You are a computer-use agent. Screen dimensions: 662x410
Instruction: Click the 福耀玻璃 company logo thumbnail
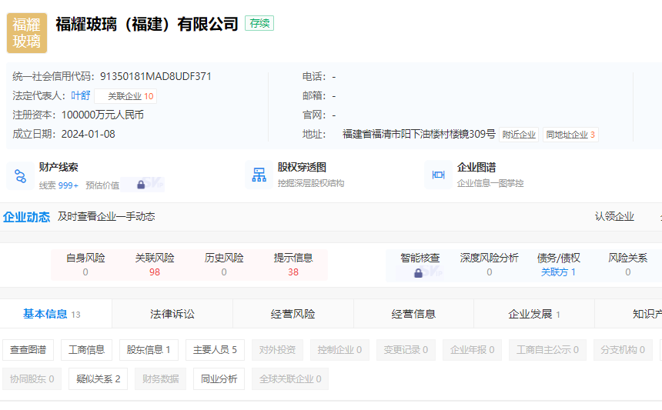[x=27, y=33]
